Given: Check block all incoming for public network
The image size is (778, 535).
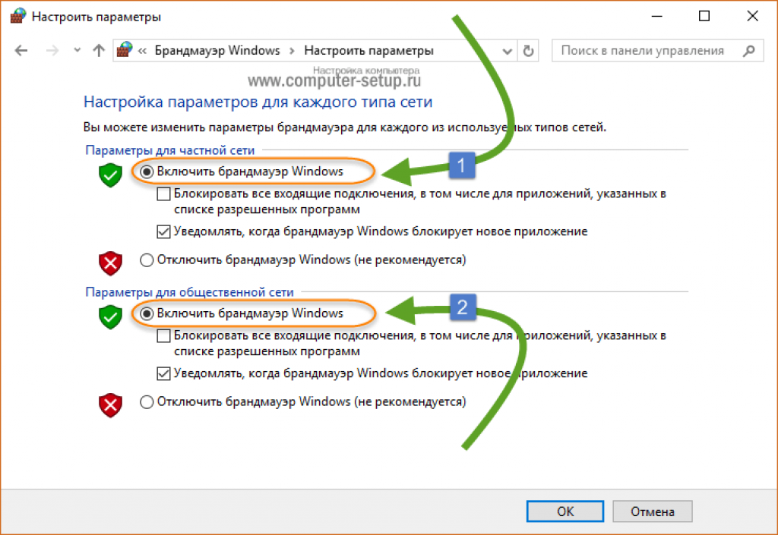Looking at the screenshot, I should [164, 336].
